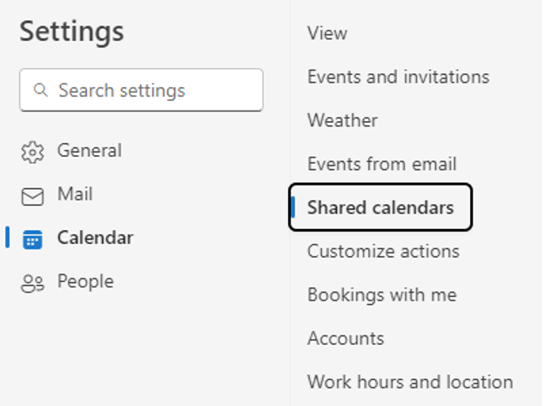Click the People contacts icon
Viewport: 544px width, 406px height.
(32, 283)
